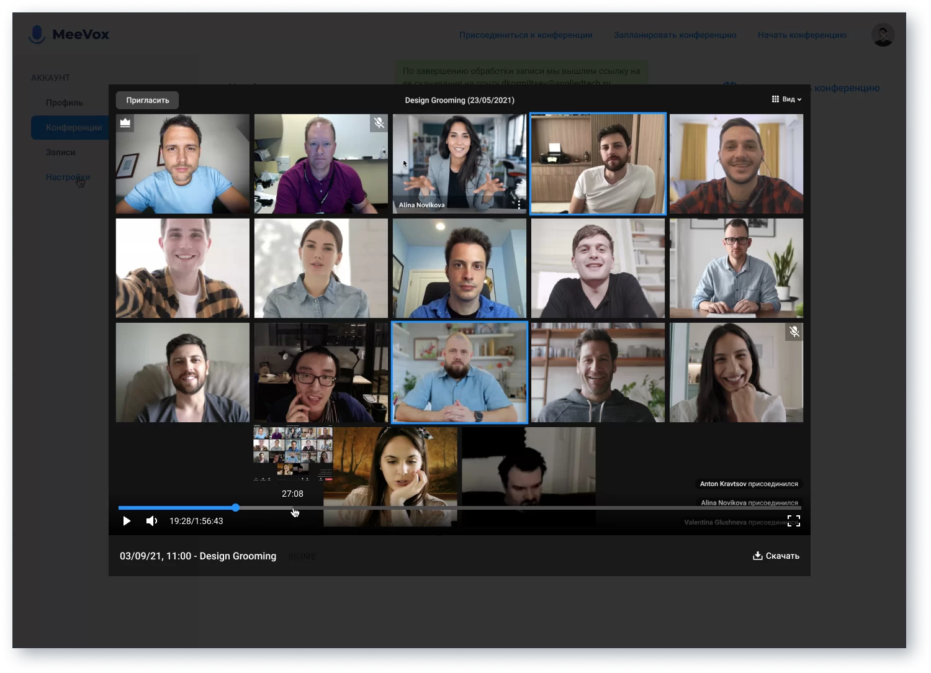The width and height of the screenshot is (931, 673).
Task: Click the Пригласить invite button
Action: [x=148, y=100]
